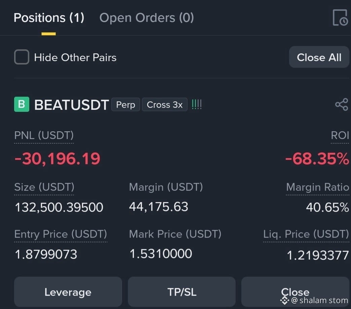Tap the Size (USDT) label
The width and height of the screenshot is (351, 309).
[44, 187]
